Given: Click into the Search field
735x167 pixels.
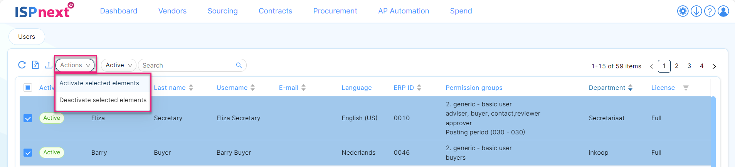Looking at the screenshot, I should tap(187, 65).
